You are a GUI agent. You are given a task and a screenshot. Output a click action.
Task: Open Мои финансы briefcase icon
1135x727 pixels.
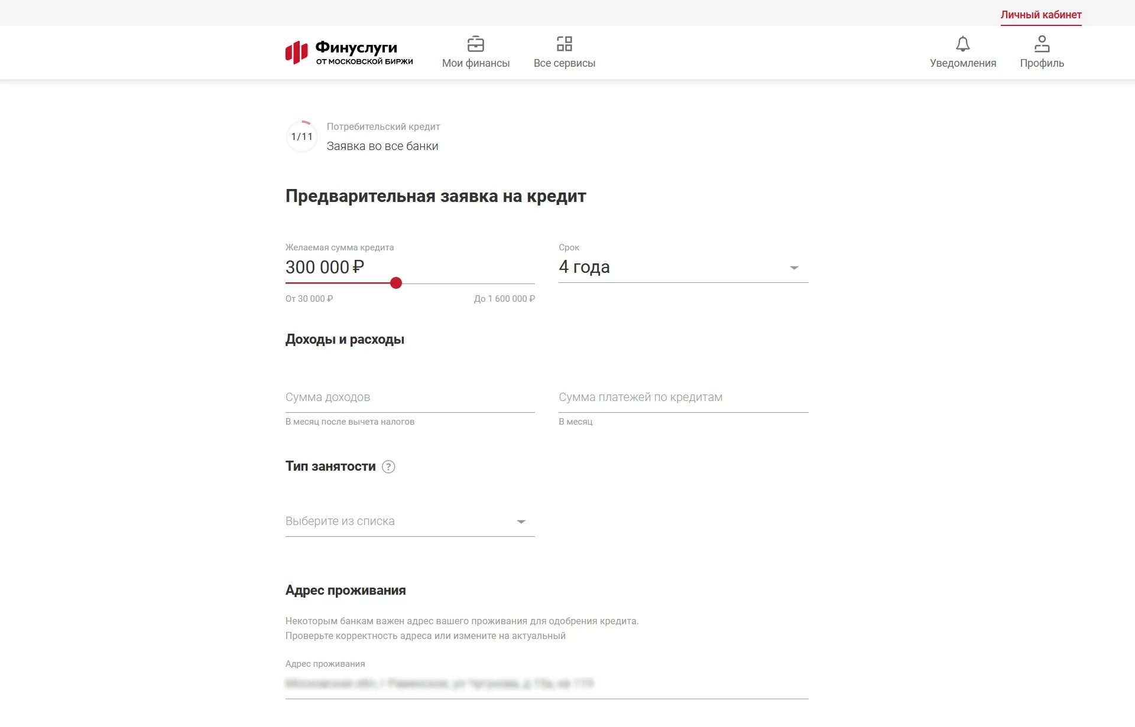[475, 44]
